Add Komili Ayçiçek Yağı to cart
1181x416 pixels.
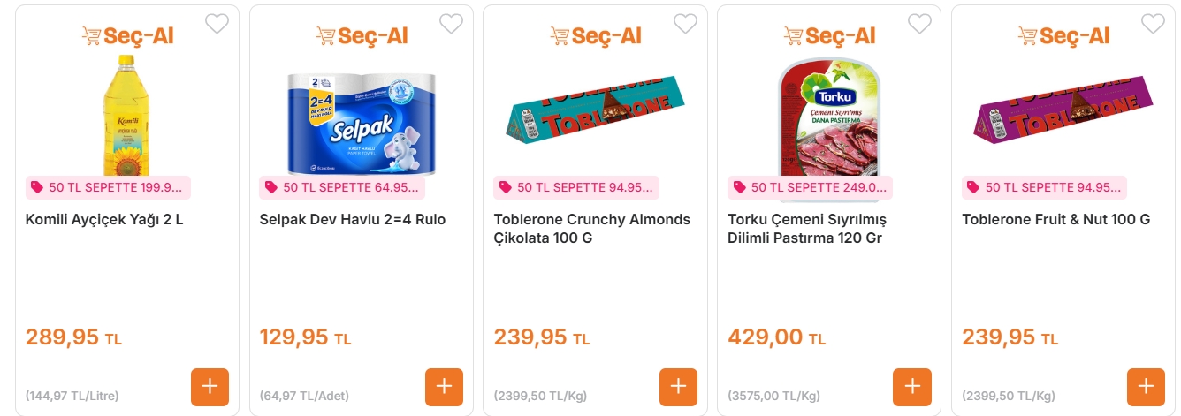[210, 387]
